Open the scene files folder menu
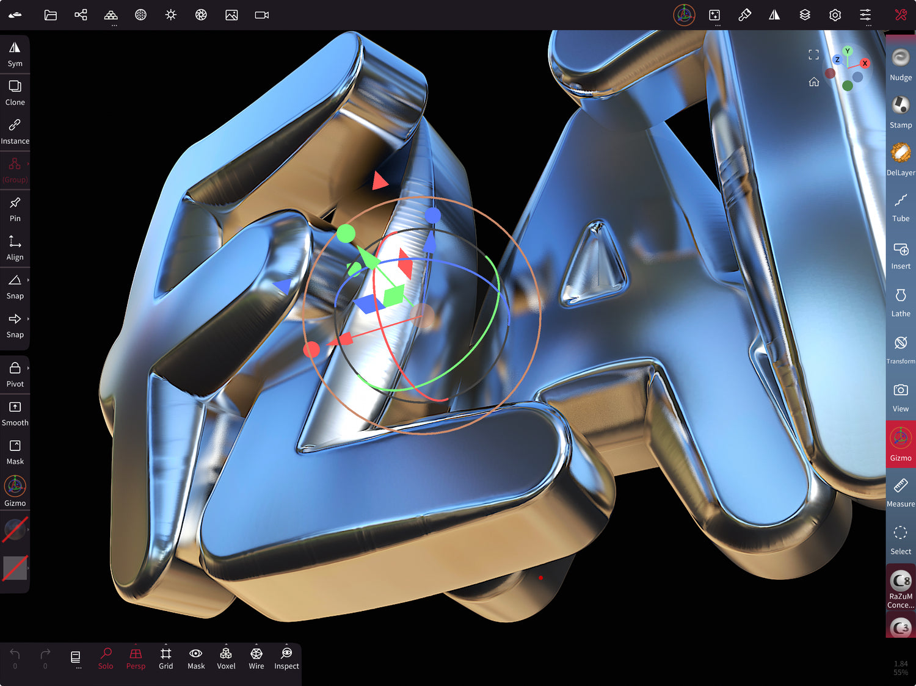Screen dimensions: 916x686 pyautogui.click(x=51, y=15)
